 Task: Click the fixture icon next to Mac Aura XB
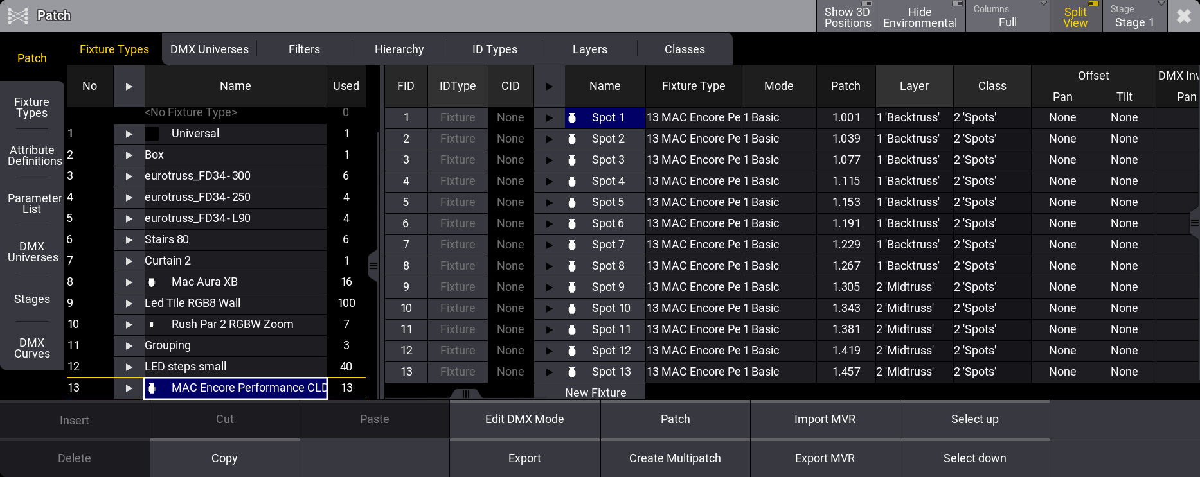(x=152, y=282)
